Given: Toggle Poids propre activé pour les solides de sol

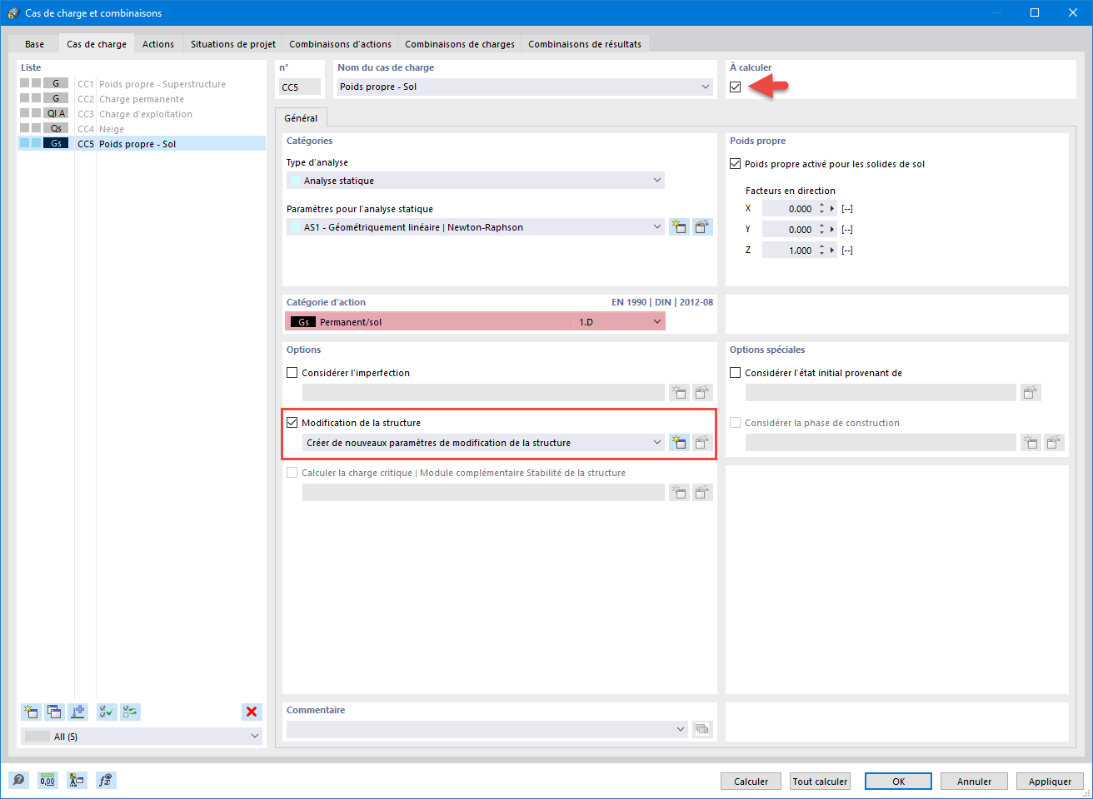Looking at the screenshot, I should click(735, 164).
